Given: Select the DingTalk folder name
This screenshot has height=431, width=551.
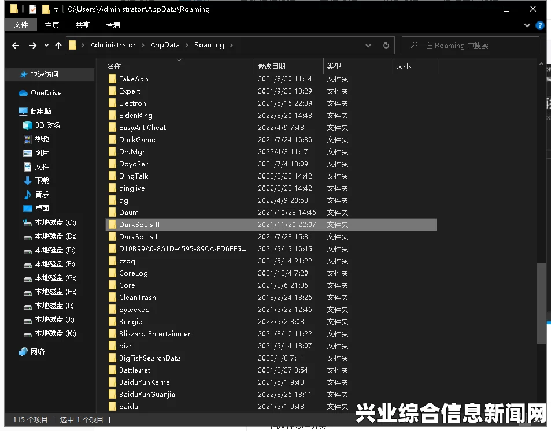Looking at the screenshot, I should click(x=134, y=176).
